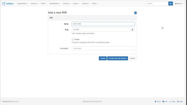Open the Other dropdown menu
This screenshot has width=187, height=105.
(x=95, y=3)
